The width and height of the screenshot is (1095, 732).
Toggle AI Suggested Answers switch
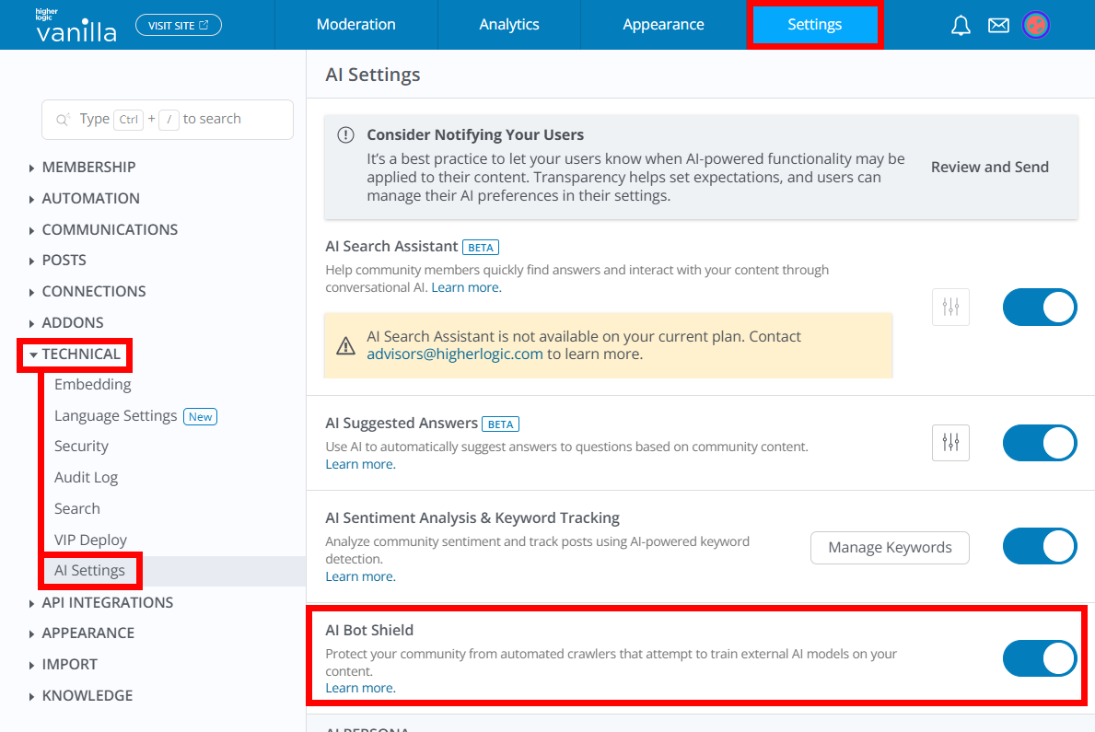[1040, 443]
